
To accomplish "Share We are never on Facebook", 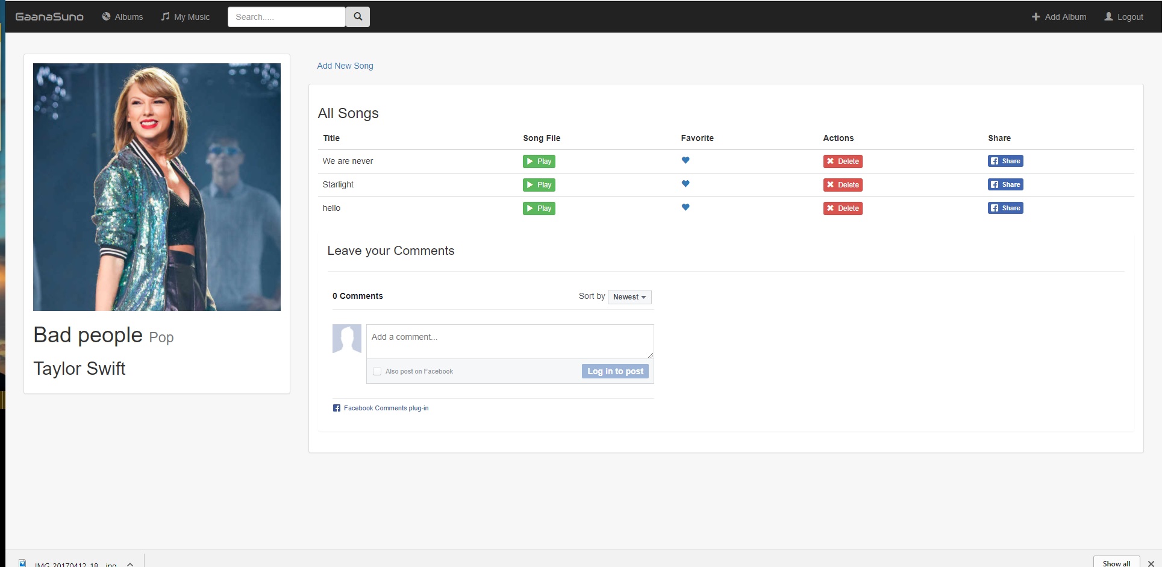I will click(x=1005, y=161).
